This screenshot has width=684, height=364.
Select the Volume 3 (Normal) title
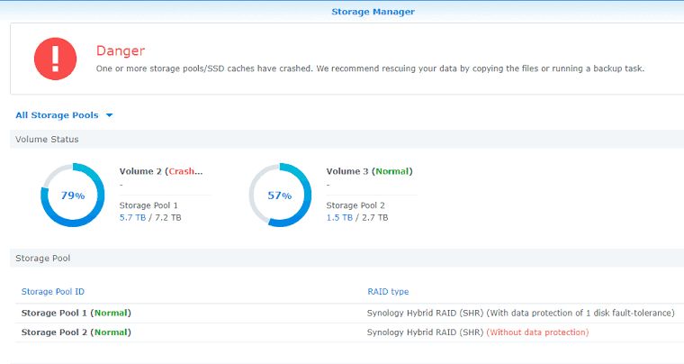(369, 171)
